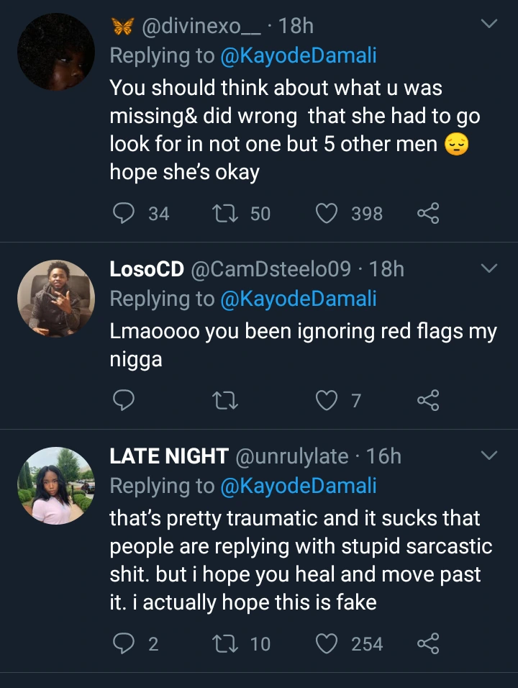Open @KayodeDamali link in divinexo__'s reply

coord(299,55)
